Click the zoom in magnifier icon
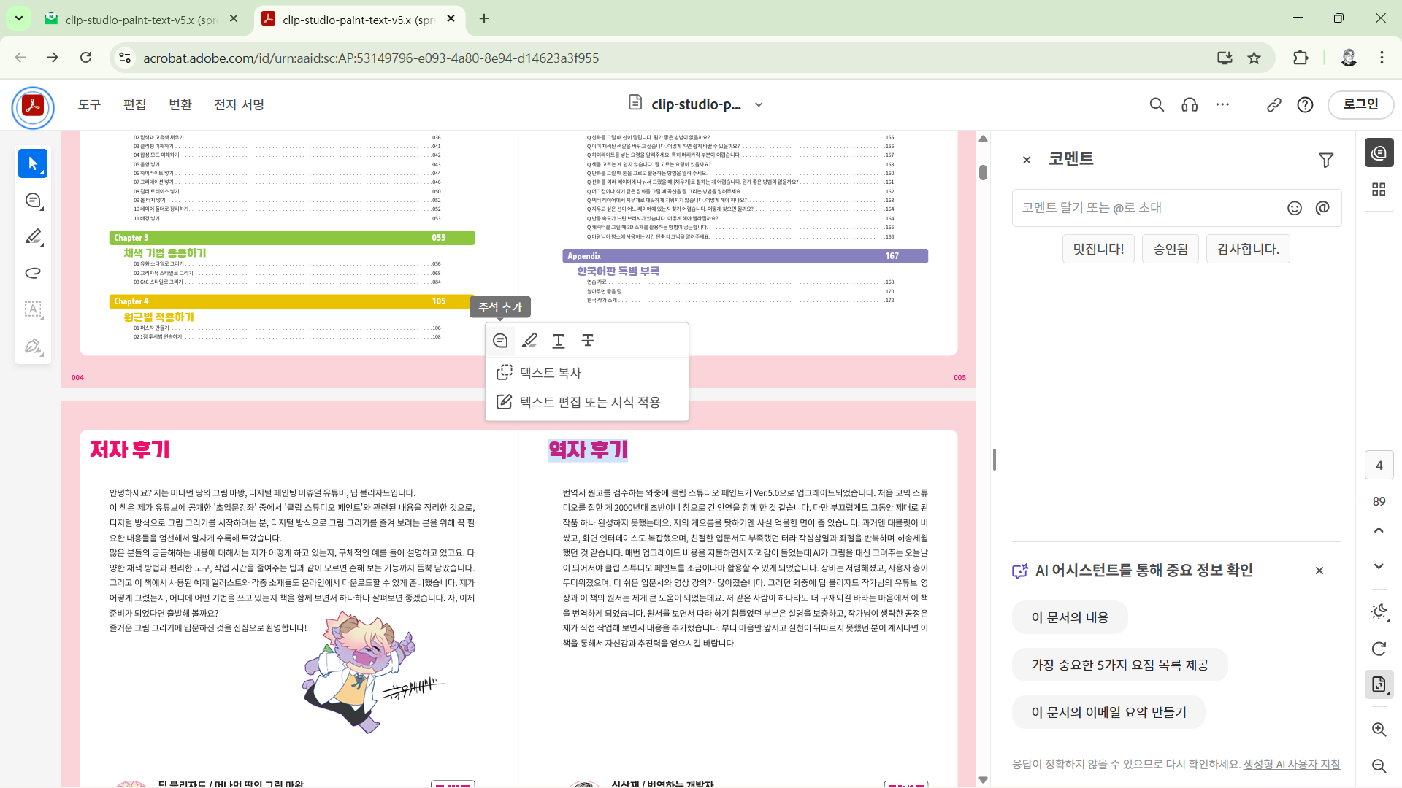The width and height of the screenshot is (1402, 788). [1379, 729]
